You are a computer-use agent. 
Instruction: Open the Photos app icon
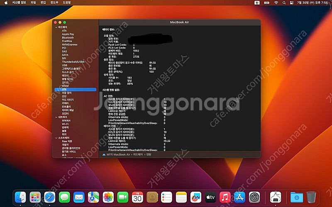[x=108, y=197]
